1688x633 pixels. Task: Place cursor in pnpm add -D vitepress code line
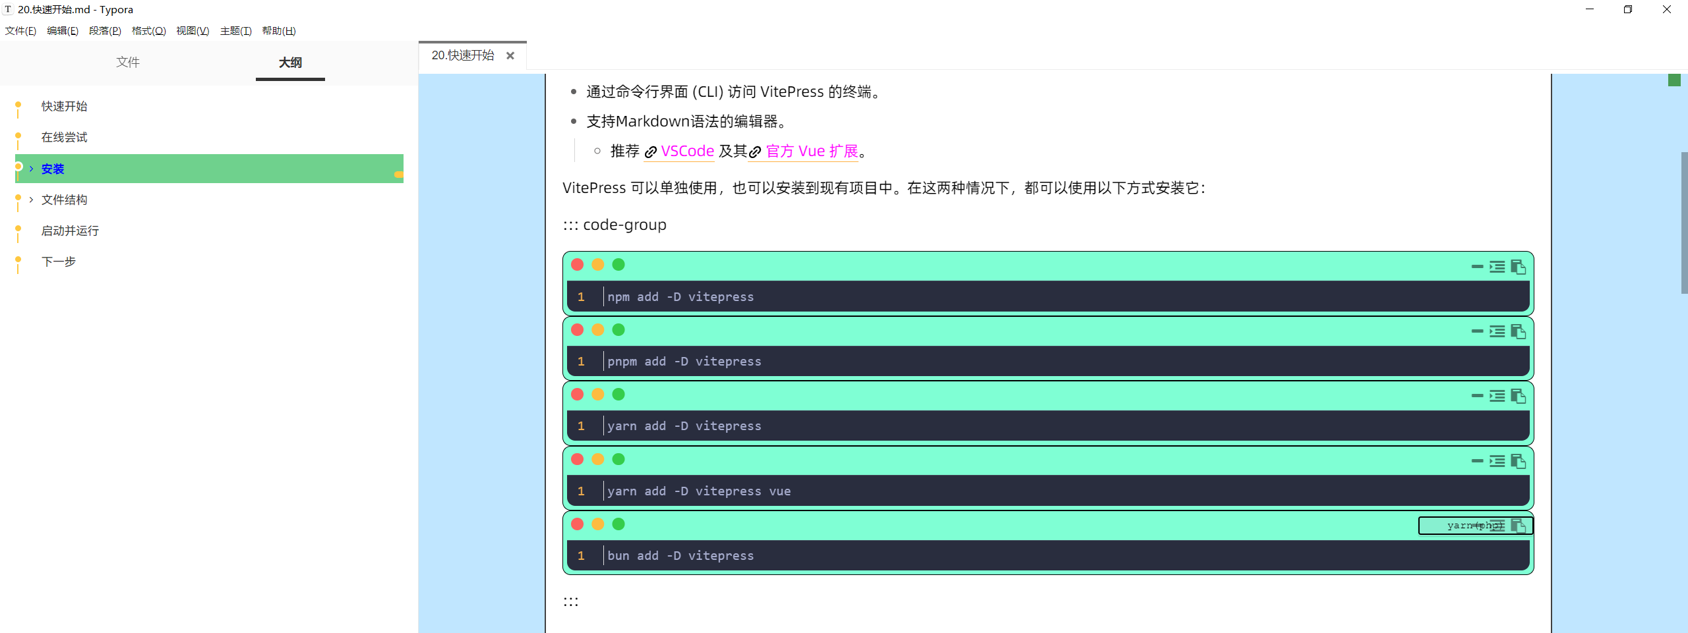point(684,362)
